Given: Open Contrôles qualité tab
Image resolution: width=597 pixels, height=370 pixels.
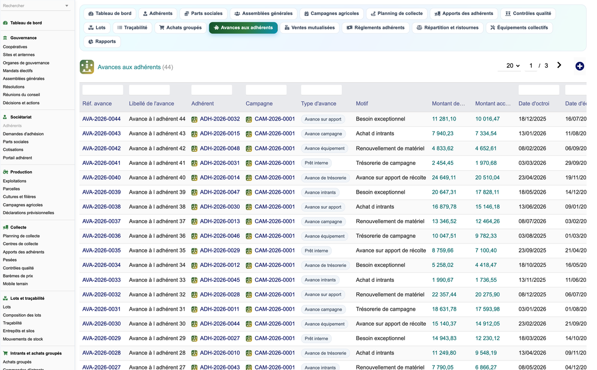Looking at the screenshot, I should 528,13.
